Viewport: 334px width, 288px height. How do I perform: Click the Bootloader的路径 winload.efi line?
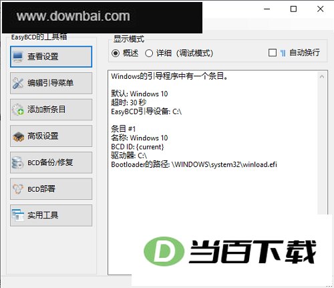(194, 164)
